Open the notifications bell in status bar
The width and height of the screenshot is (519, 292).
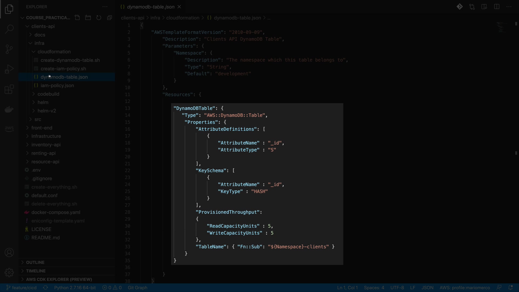coord(511,288)
